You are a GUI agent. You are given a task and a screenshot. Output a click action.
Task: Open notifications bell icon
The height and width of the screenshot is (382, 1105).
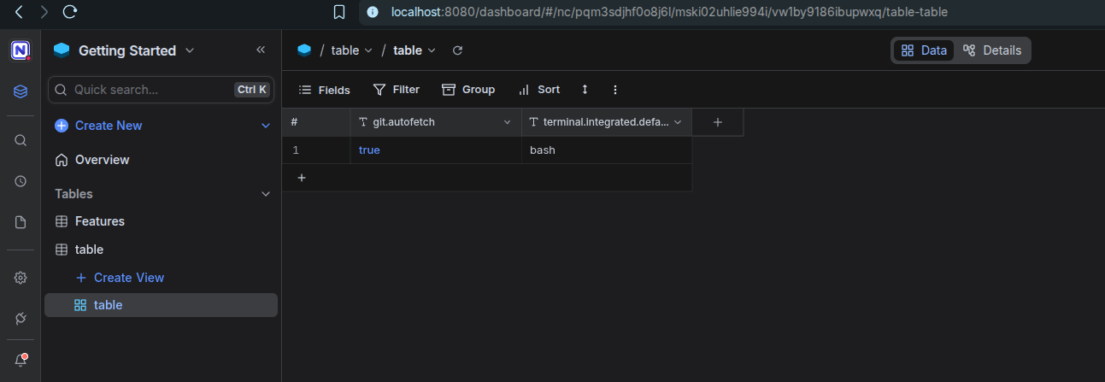tap(21, 360)
